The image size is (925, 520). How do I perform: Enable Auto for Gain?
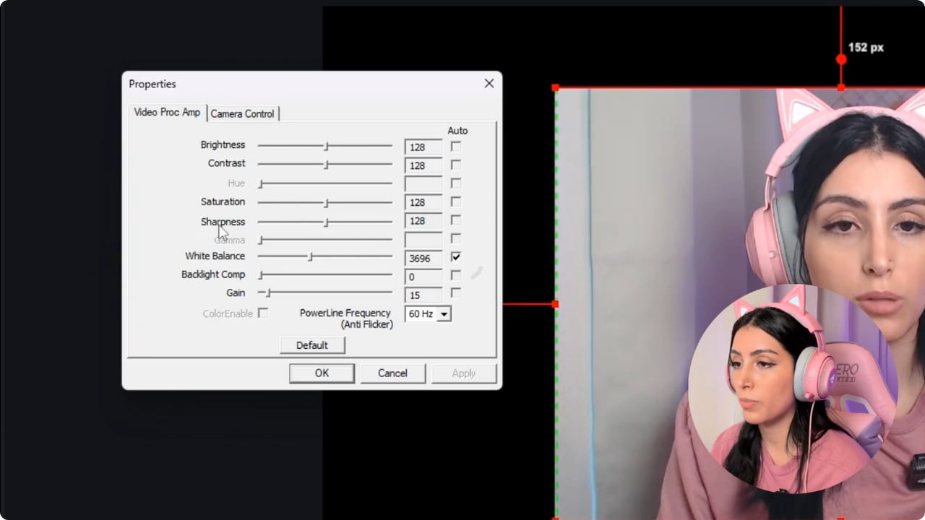pyautogui.click(x=456, y=293)
